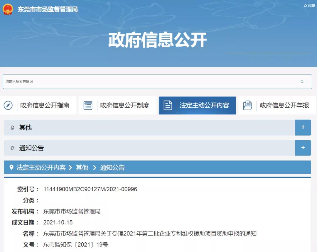Expand the 其他 section plus button
This screenshot has width=317, height=252.
pos(303,127)
